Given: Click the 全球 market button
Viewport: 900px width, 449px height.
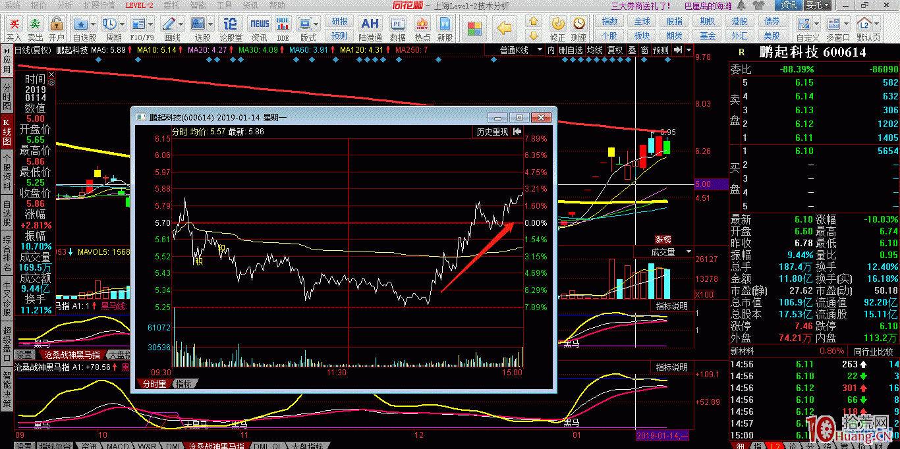Looking at the screenshot, I should coord(642,21).
